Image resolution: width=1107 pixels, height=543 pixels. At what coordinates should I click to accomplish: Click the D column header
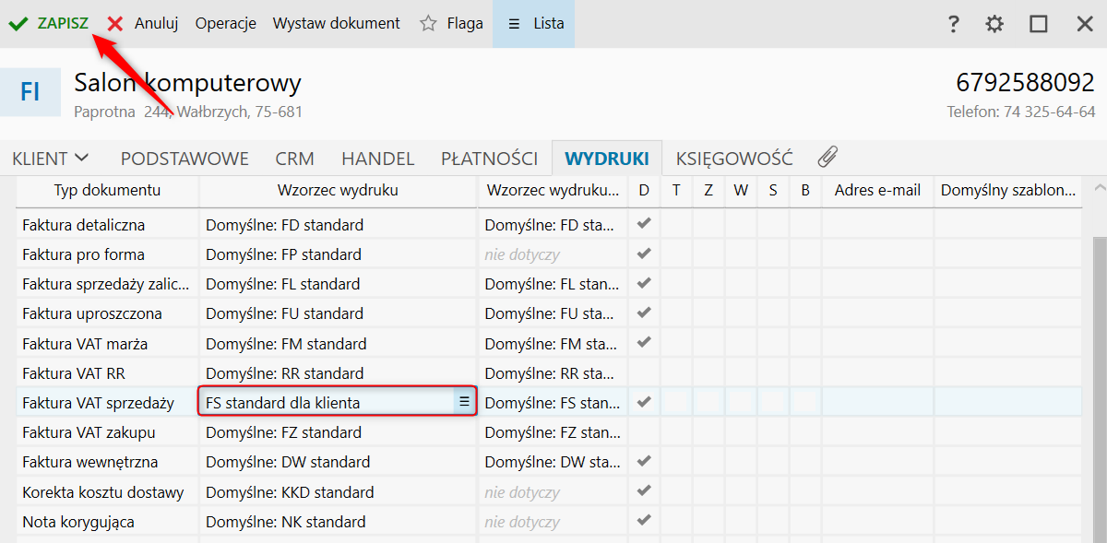(x=644, y=191)
